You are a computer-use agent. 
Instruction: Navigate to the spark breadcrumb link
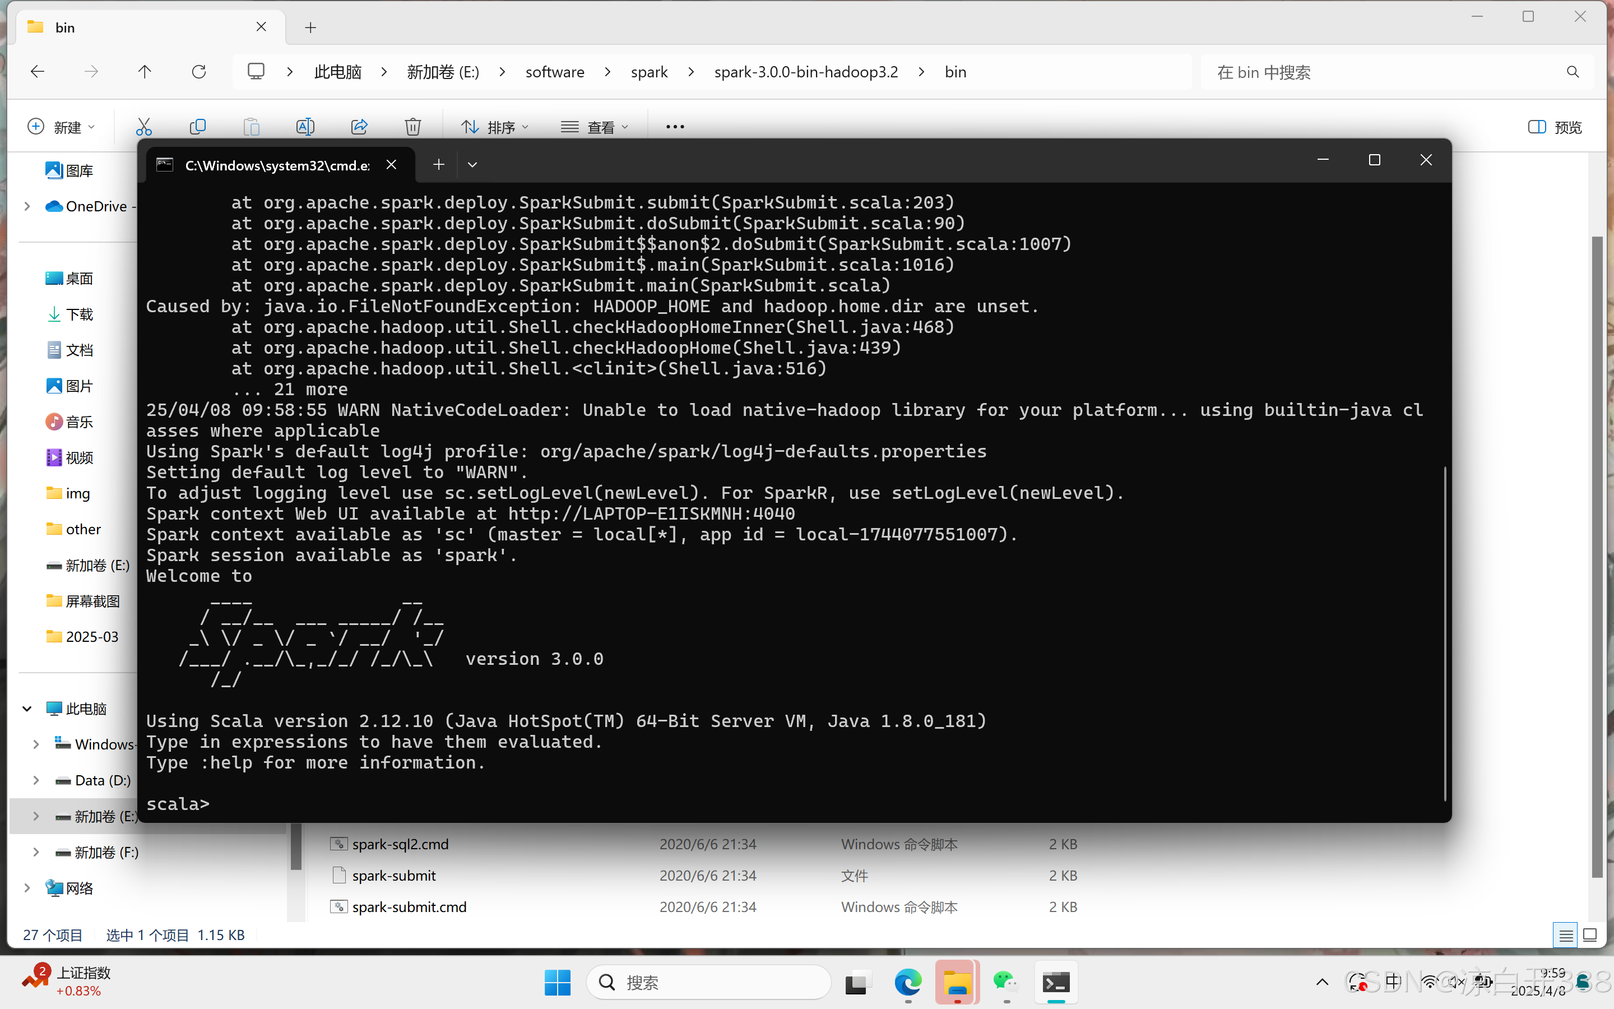649,71
